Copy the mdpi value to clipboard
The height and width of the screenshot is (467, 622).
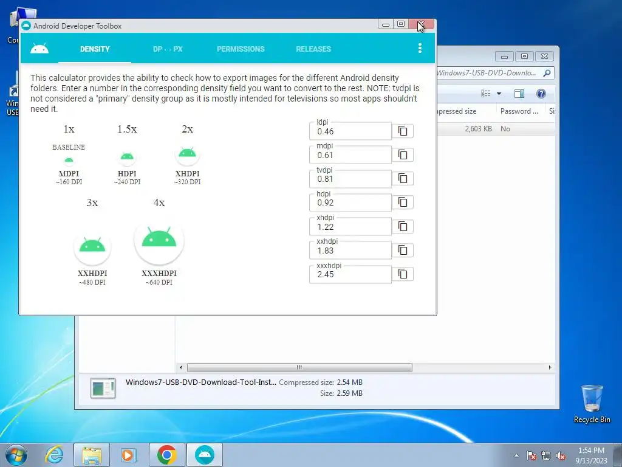point(403,155)
